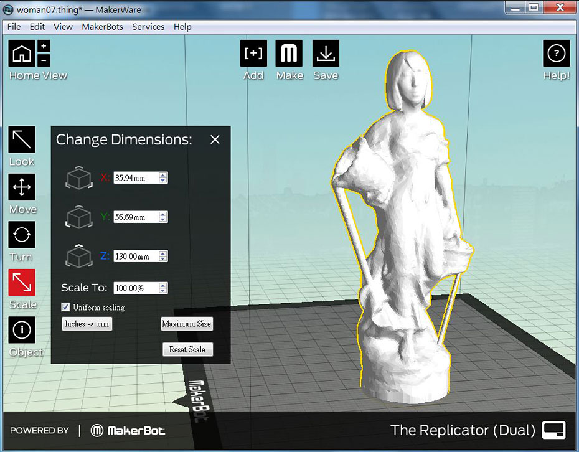Increase the X dimension with the up arrow
The height and width of the screenshot is (452, 579).
[163, 175]
